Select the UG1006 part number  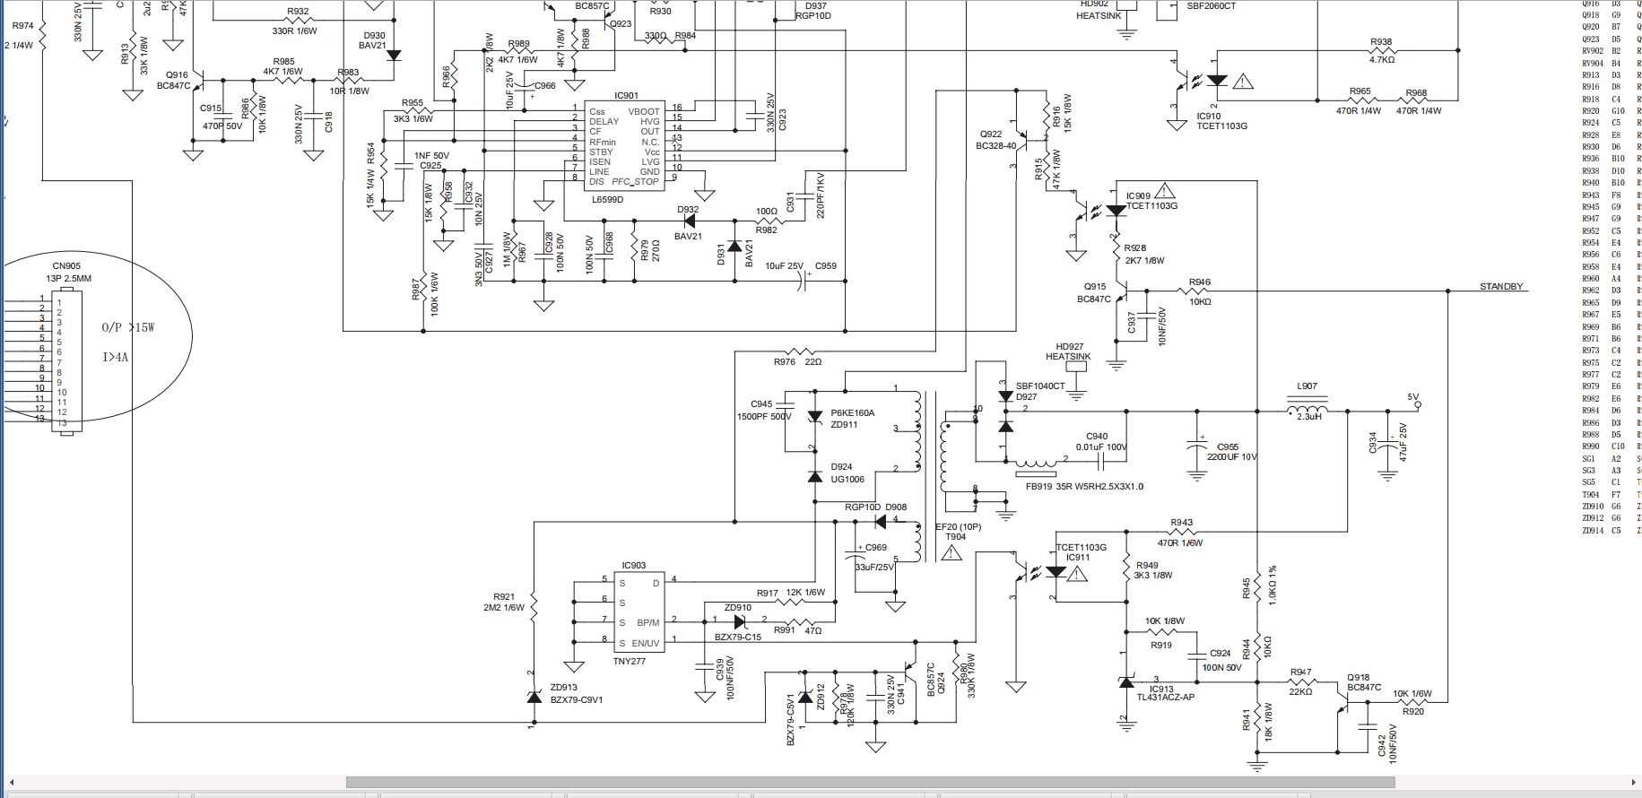click(847, 479)
